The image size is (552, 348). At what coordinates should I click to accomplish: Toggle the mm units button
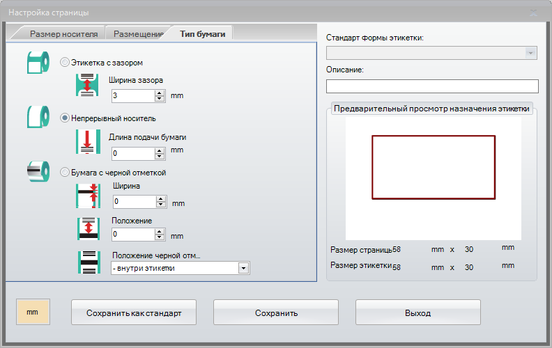coord(33,312)
